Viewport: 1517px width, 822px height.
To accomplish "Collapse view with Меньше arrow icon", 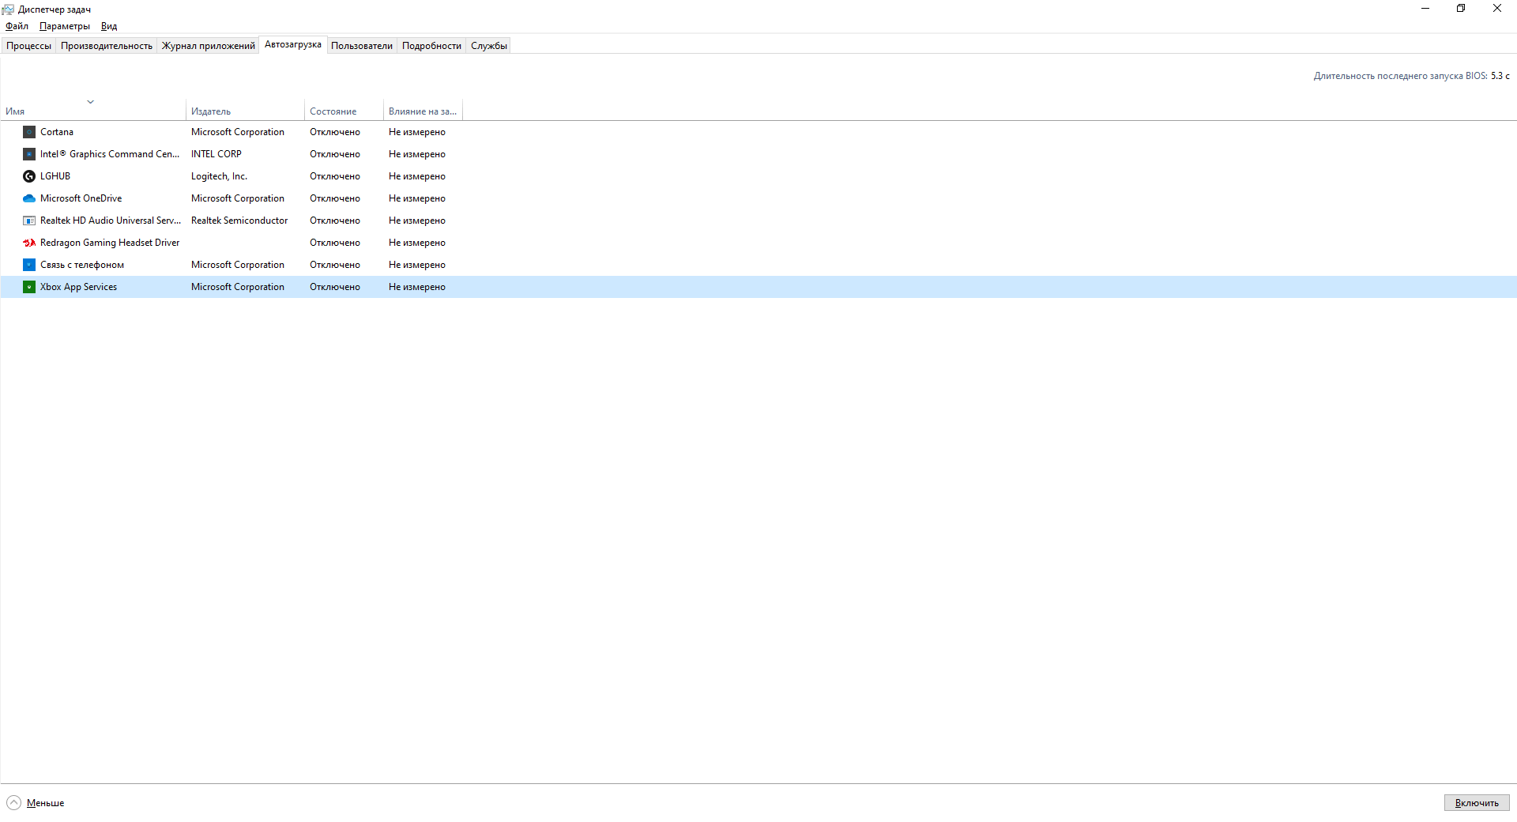I will tap(13, 803).
